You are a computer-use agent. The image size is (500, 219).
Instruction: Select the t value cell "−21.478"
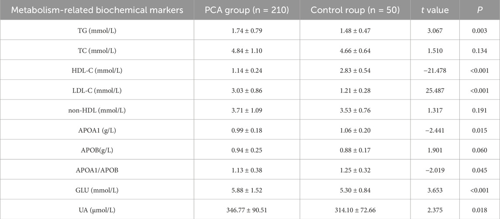435,70
